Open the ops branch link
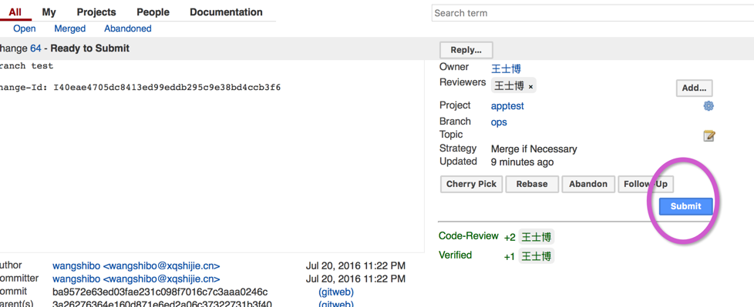754x307 pixels. (x=499, y=122)
